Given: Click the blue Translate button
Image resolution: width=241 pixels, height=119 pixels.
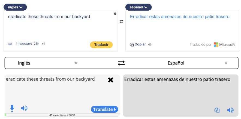Looking at the screenshot, I should pos(104,109).
